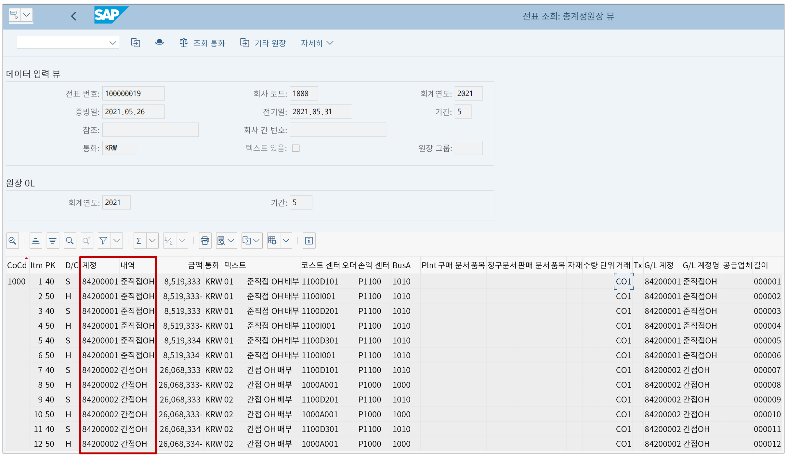Click the Details magnifier icon in grid toolbar
Viewport: 787px width, 456px height.
coord(13,241)
